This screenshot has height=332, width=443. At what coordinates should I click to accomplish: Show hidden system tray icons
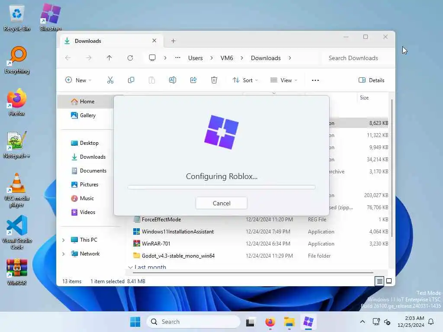coord(363,322)
